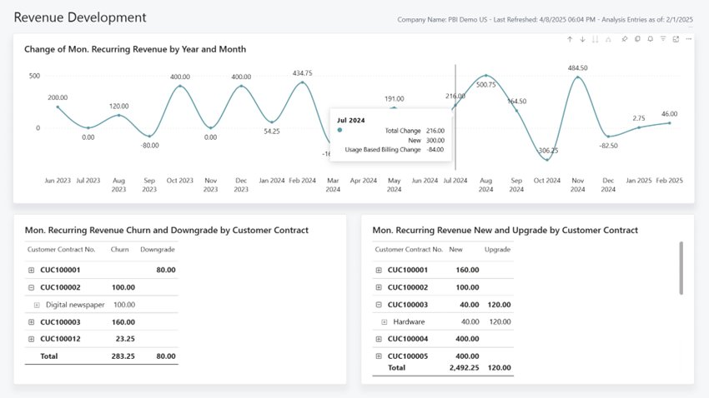This screenshot has height=398, width=709.
Task: Sort by New column header
Action: 455,250
